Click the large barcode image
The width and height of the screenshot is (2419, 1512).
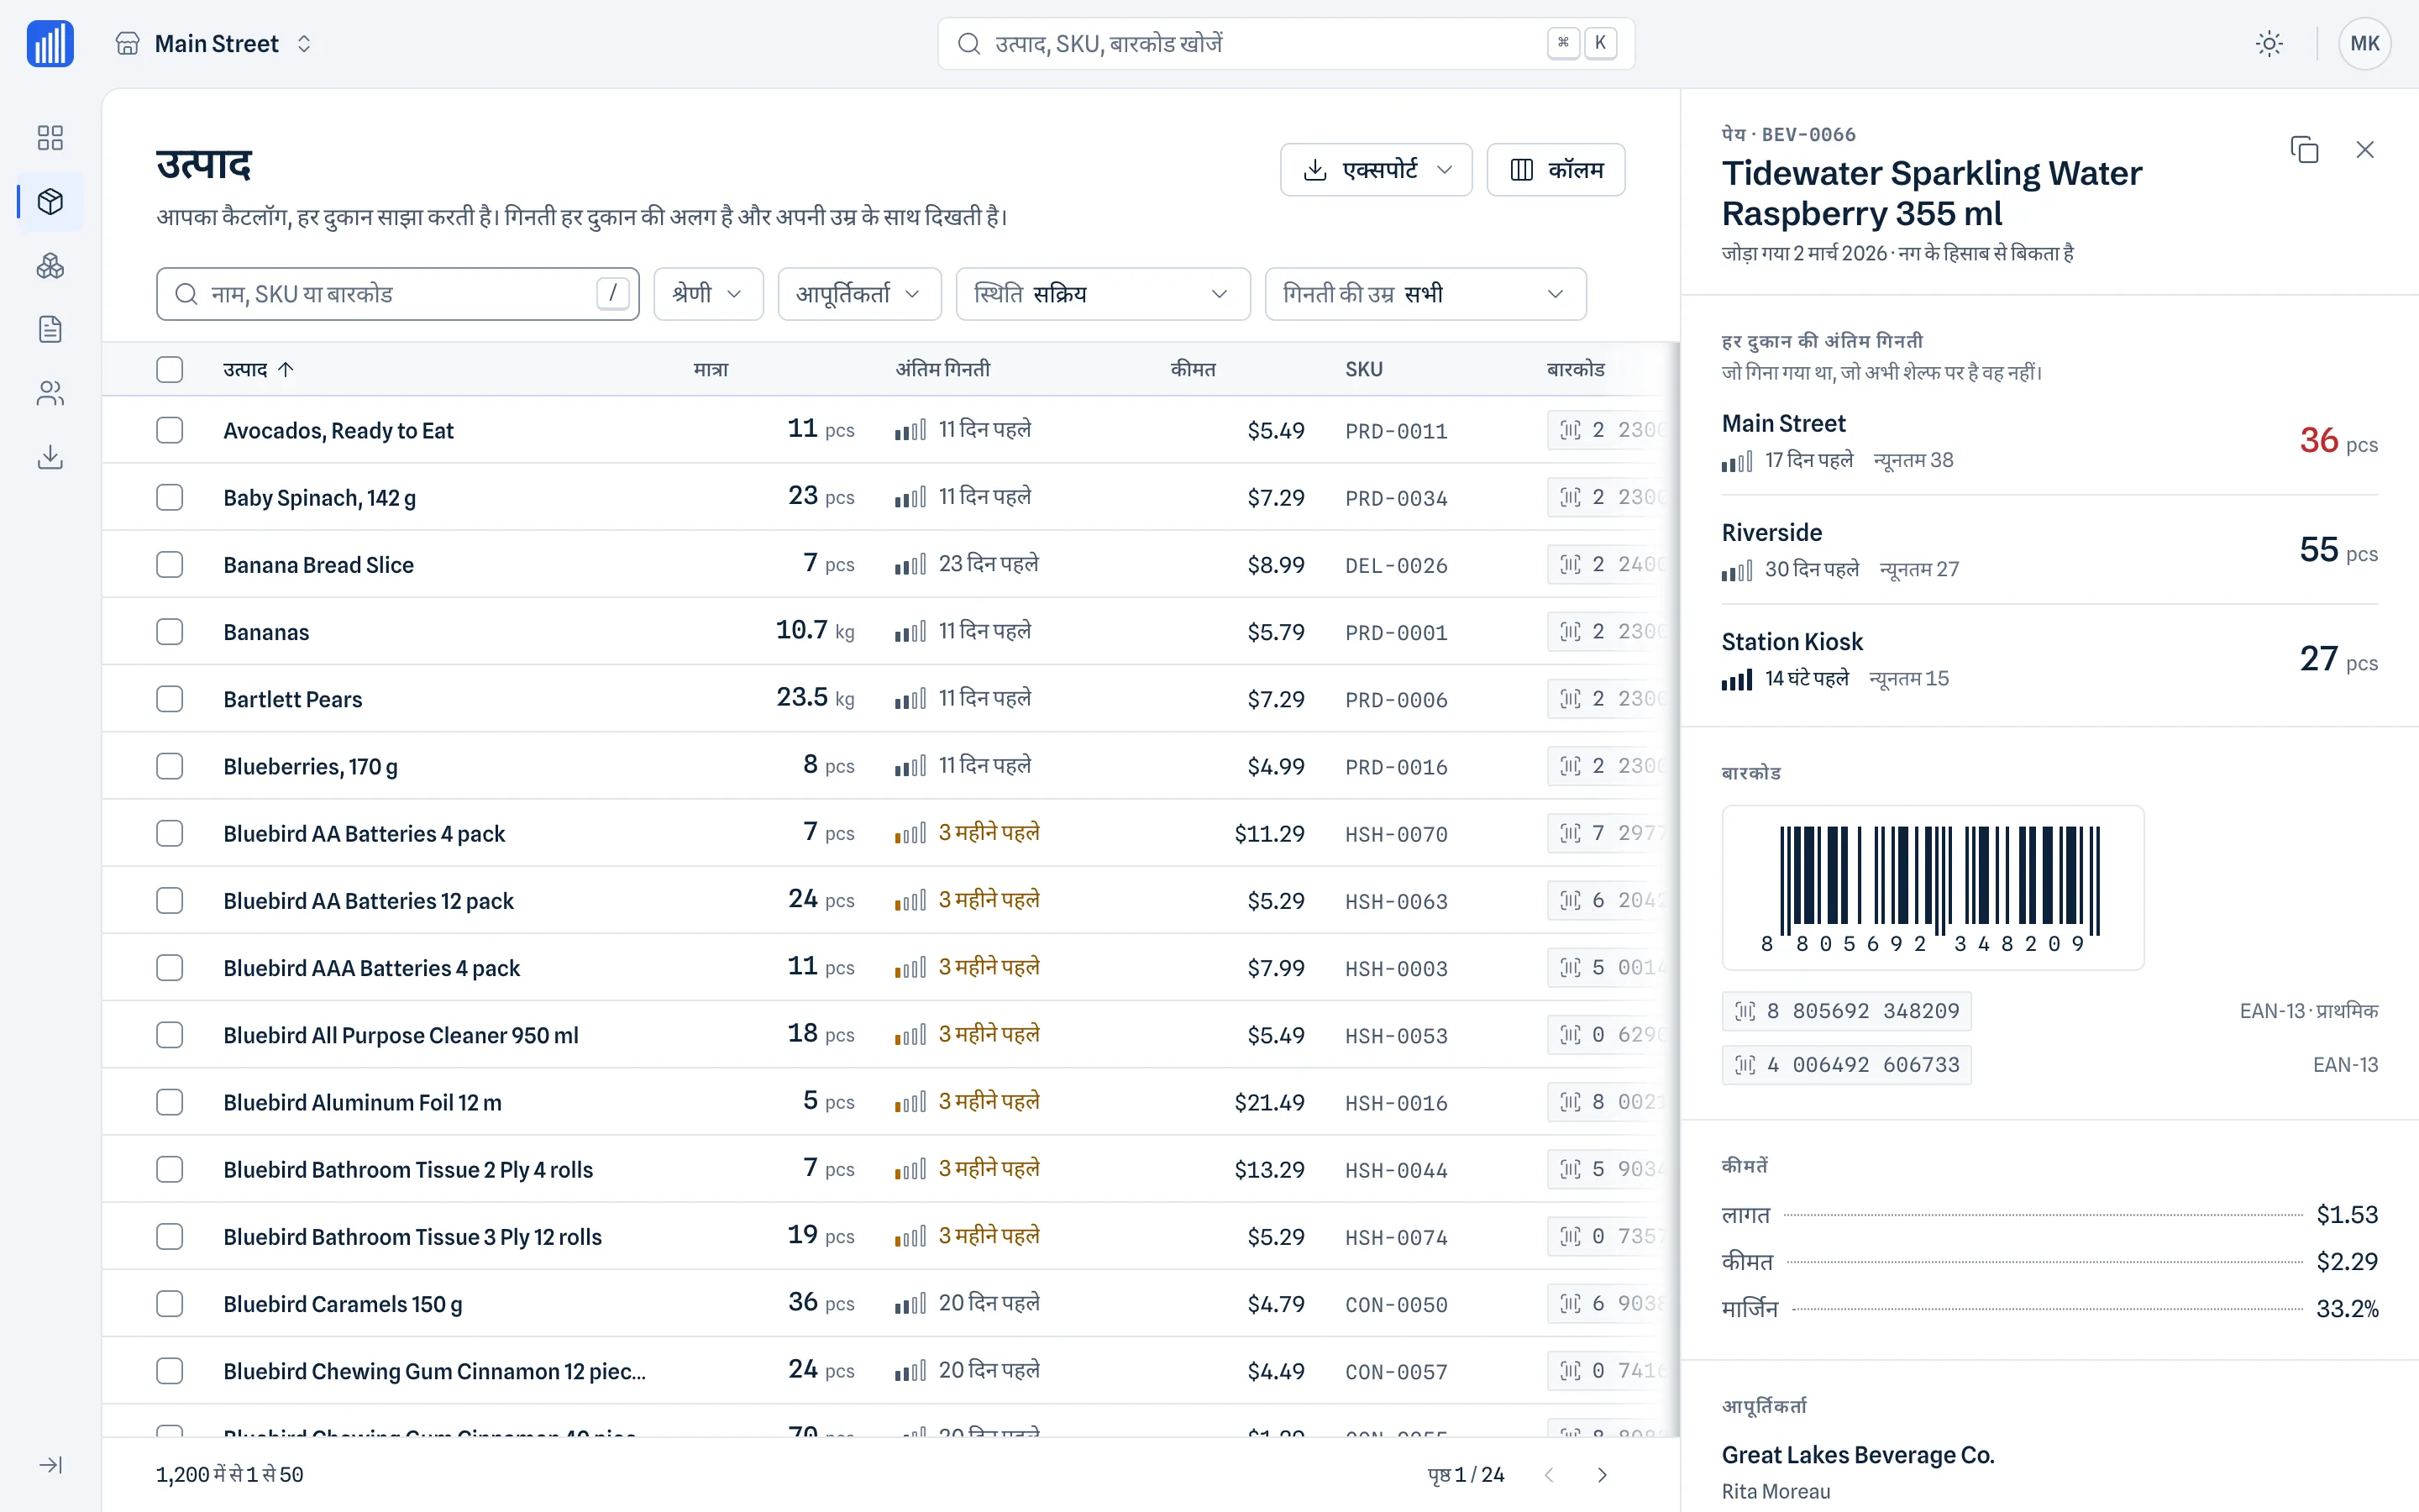pos(1932,888)
